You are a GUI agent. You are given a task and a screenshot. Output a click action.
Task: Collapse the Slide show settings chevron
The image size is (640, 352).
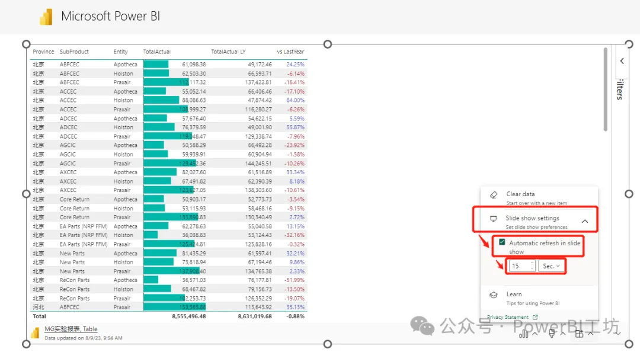click(585, 221)
